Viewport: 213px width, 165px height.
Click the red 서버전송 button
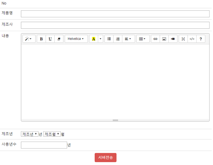pos(106,157)
